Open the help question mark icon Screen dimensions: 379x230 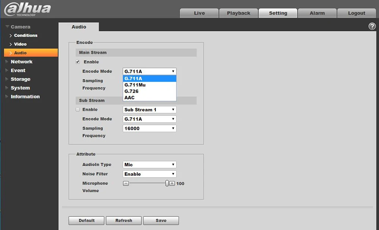point(372,26)
